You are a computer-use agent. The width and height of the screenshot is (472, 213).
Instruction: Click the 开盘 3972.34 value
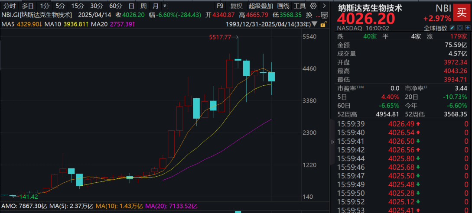pos(455,63)
